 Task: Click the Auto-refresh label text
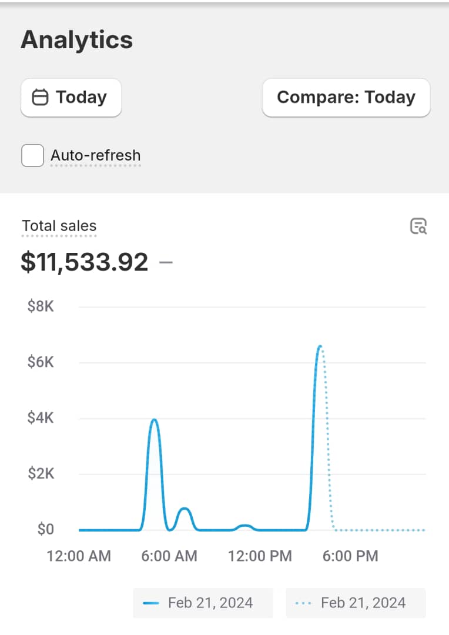95,156
